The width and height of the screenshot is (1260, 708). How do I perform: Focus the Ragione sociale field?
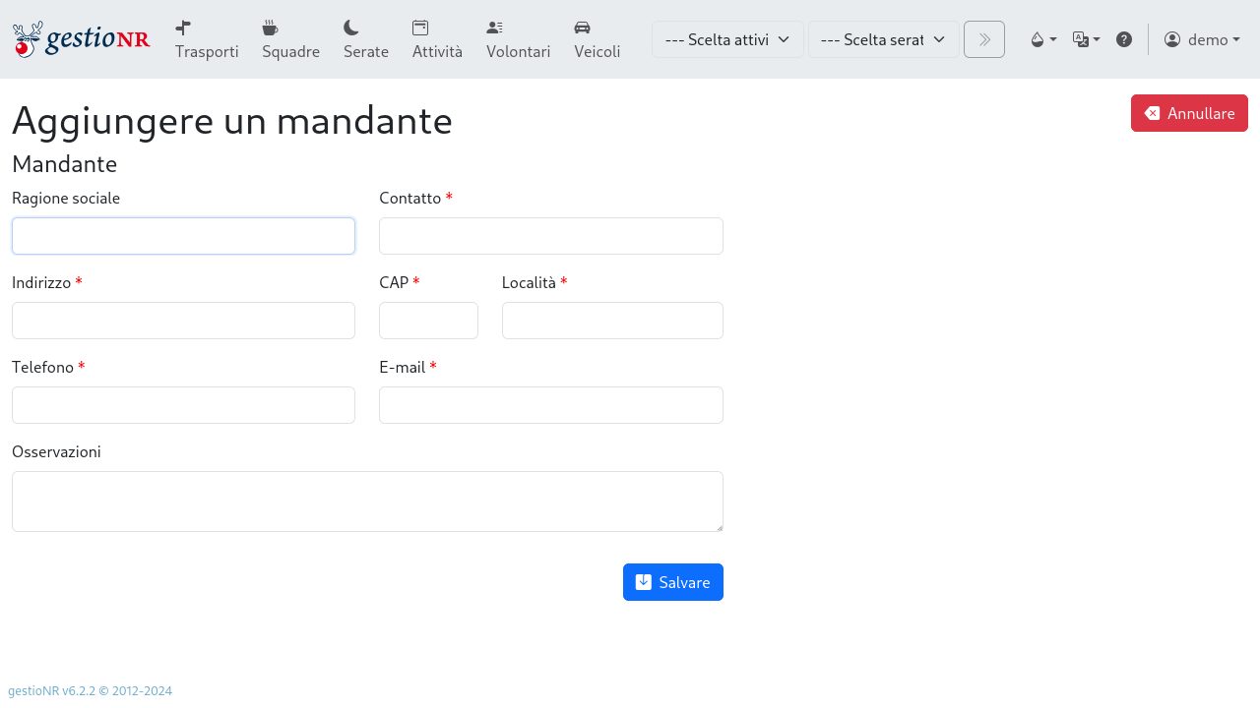click(183, 236)
